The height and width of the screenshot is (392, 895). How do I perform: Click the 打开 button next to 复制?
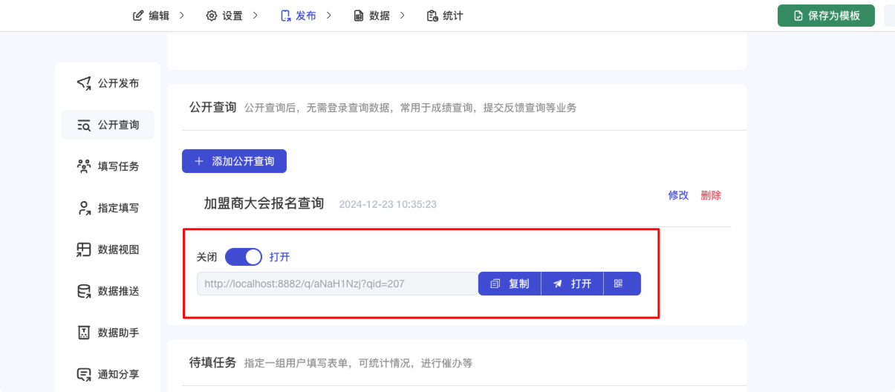[572, 284]
